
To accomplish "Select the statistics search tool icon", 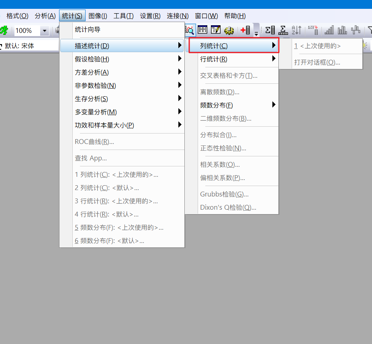I will pyautogui.click(x=190, y=30).
